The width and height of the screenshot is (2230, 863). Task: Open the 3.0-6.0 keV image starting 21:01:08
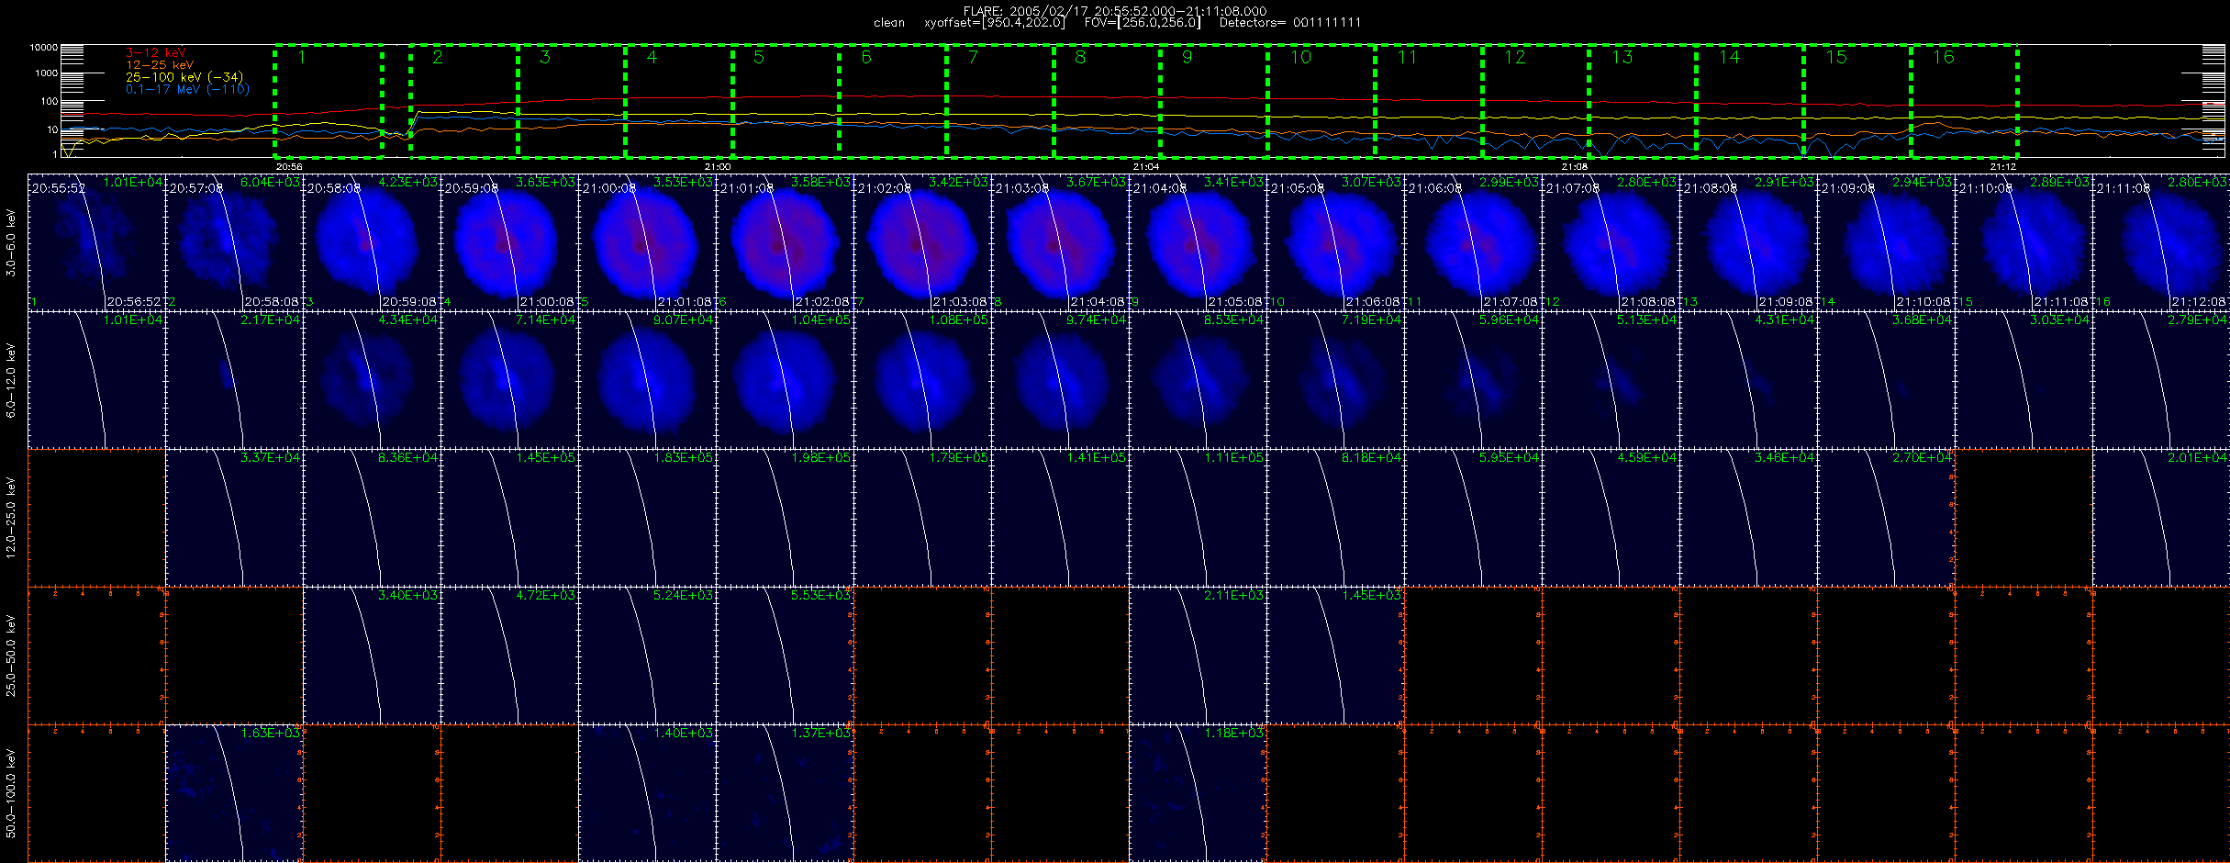click(x=785, y=242)
